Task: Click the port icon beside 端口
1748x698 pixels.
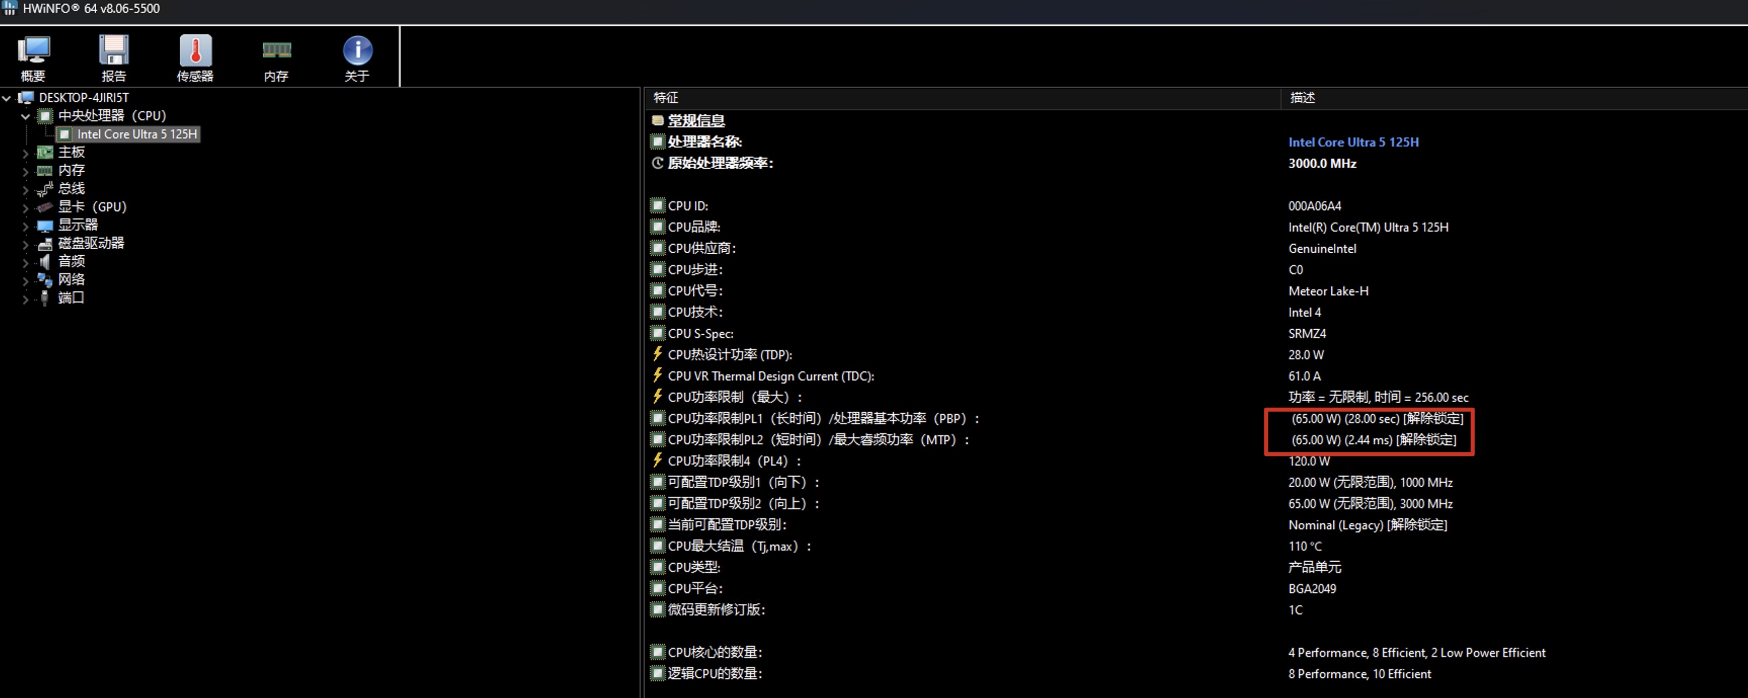Action: [45, 298]
